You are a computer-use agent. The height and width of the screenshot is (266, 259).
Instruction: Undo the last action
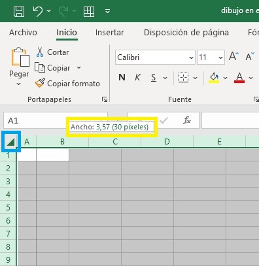(x=38, y=11)
